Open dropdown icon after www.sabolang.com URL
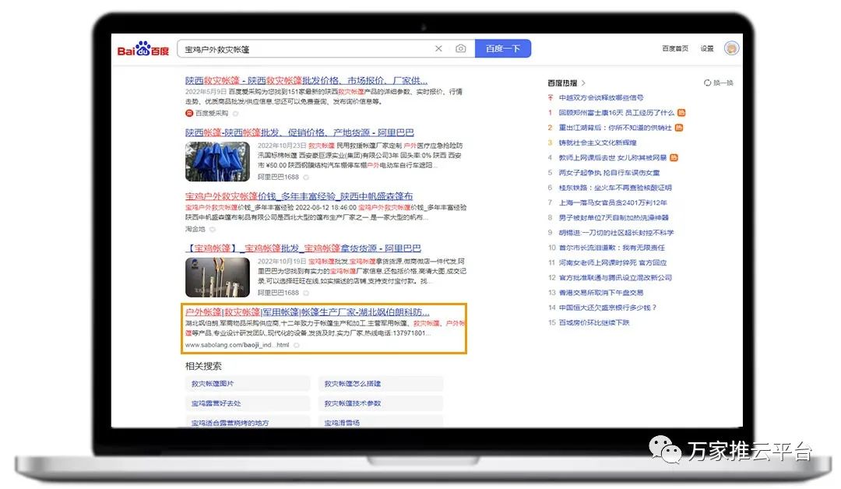This screenshot has height=489, width=841. tap(297, 345)
